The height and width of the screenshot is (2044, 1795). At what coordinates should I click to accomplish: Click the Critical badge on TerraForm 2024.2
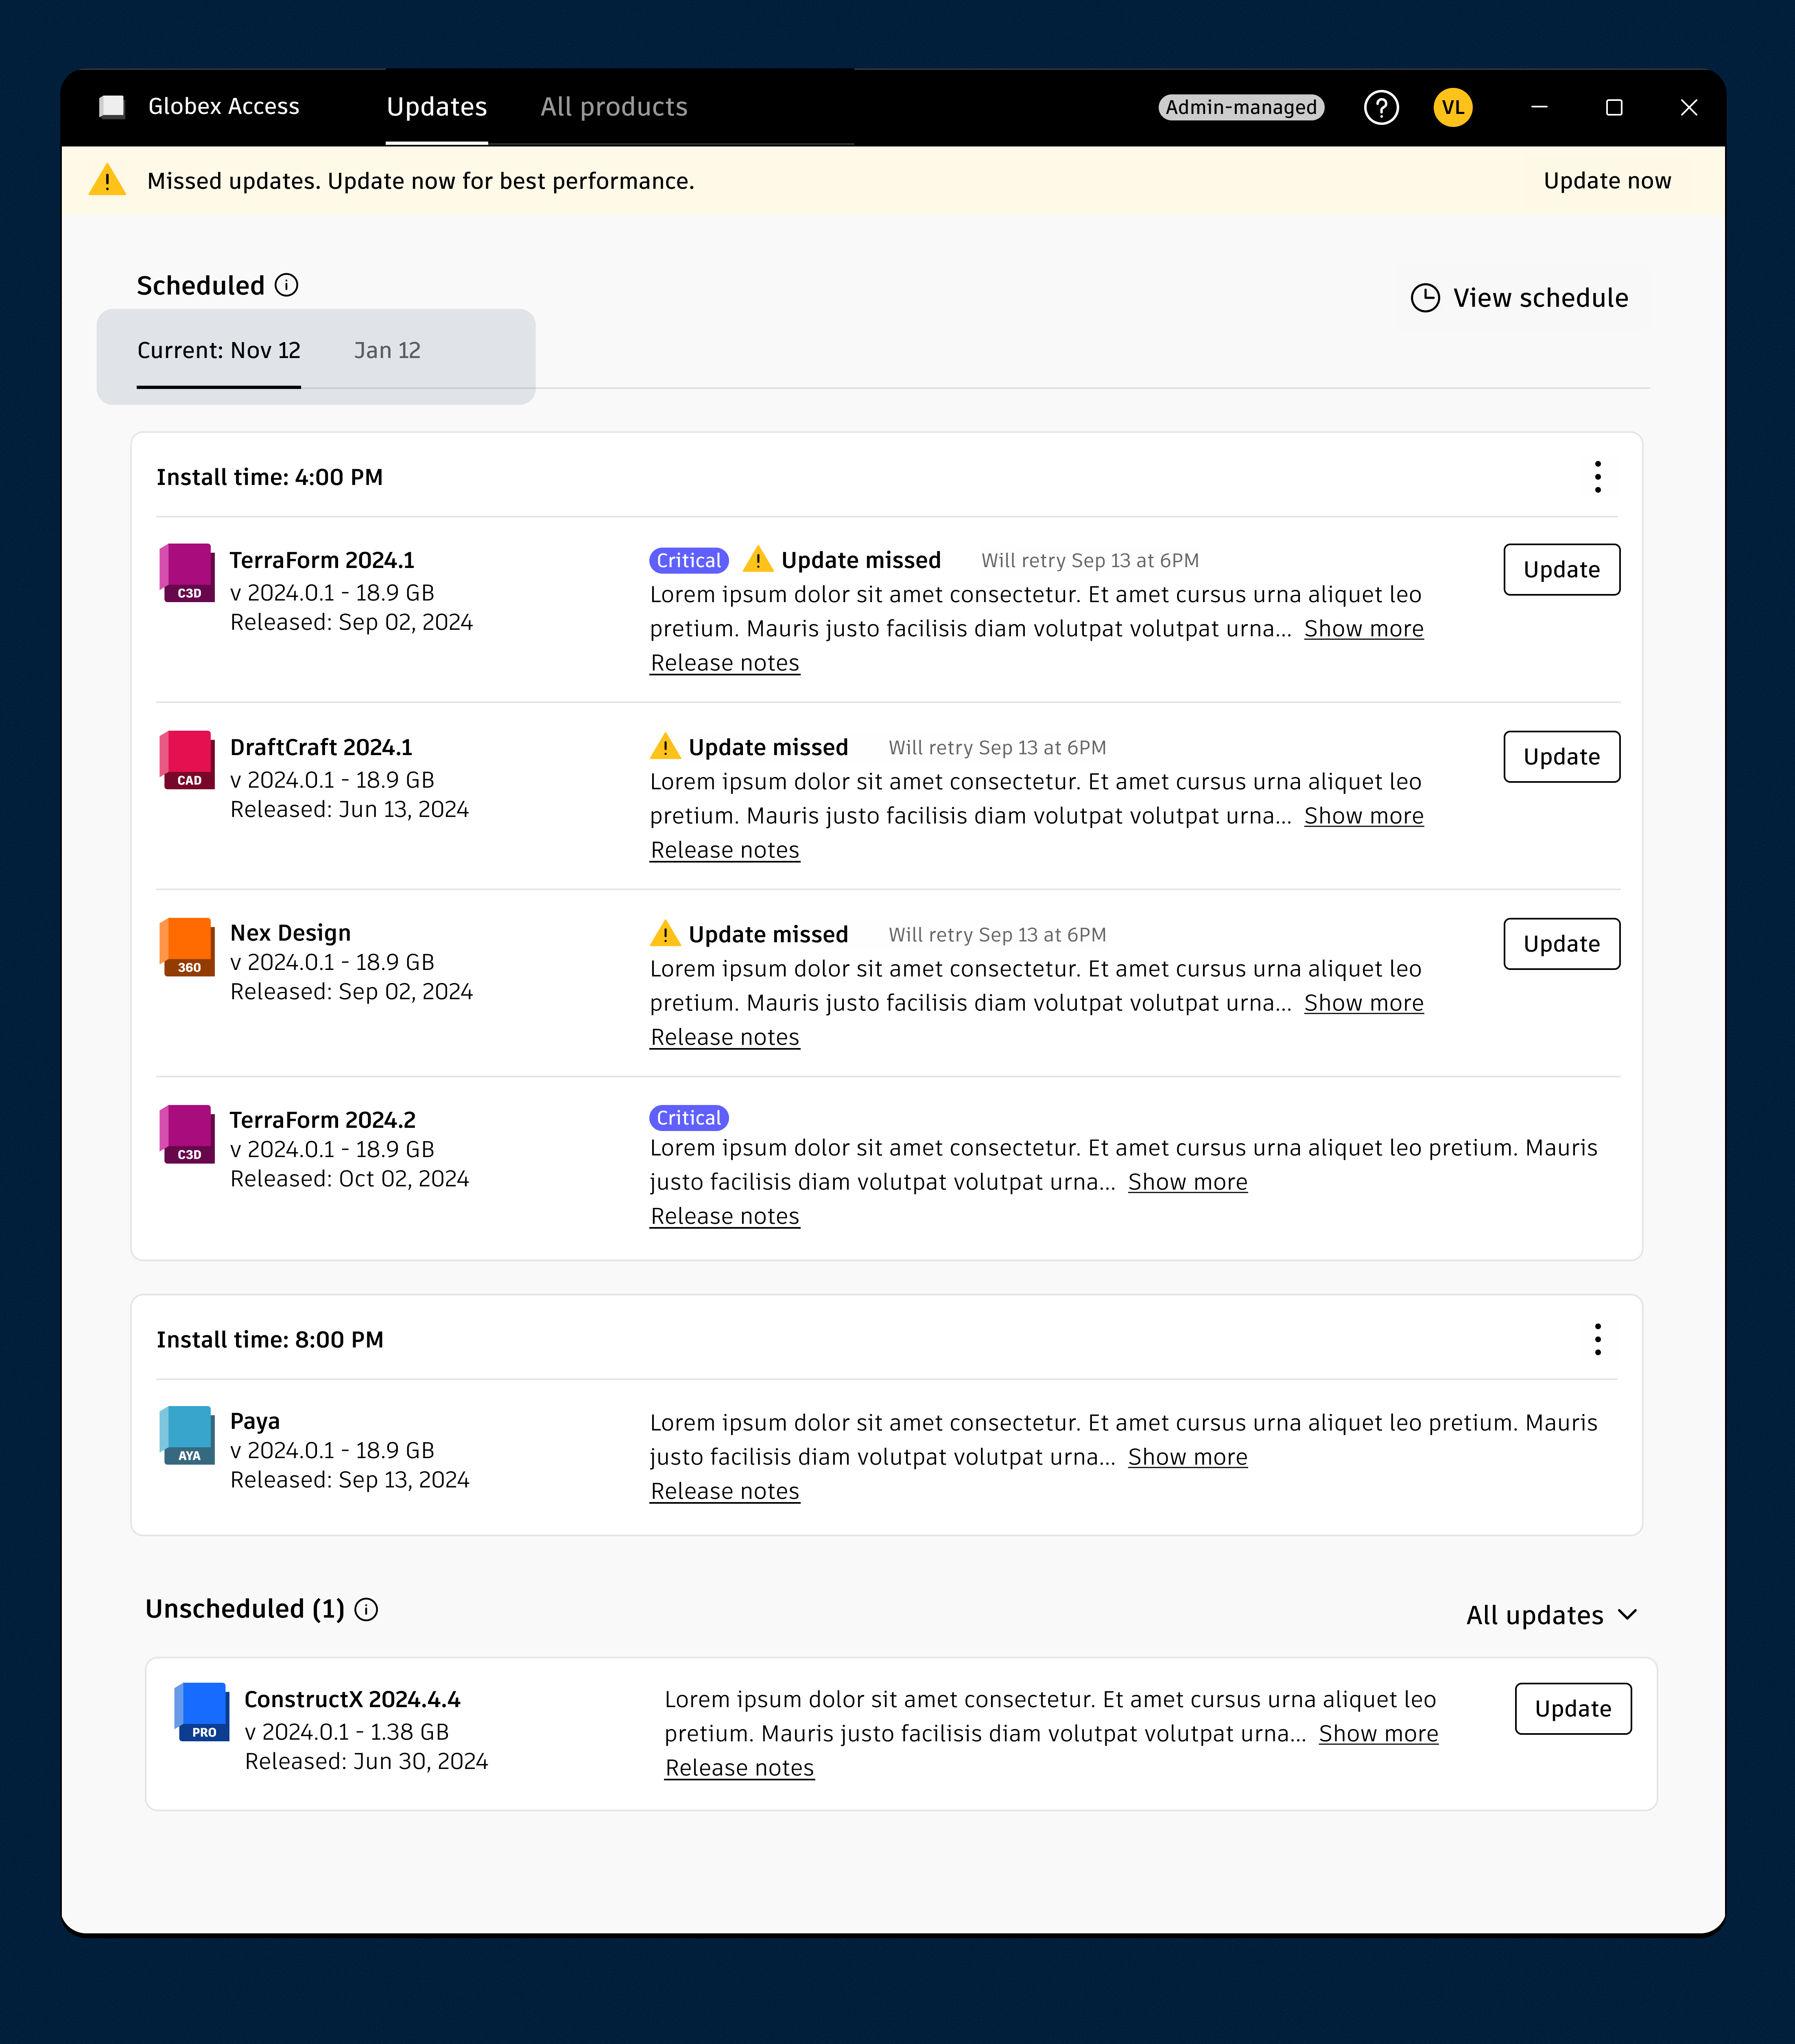click(689, 1117)
